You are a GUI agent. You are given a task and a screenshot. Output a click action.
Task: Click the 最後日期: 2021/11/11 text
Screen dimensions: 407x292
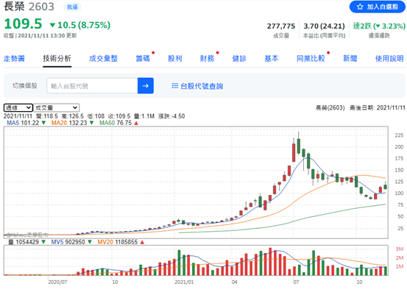click(x=378, y=107)
